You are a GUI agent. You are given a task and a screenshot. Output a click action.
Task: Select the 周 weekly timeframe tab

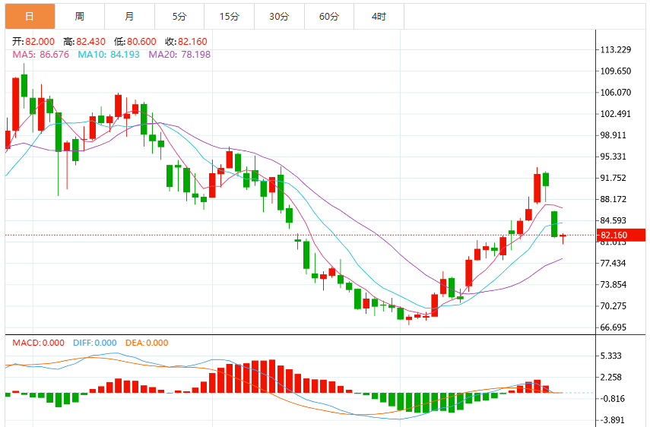pyautogui.click(x=80, y=17)
